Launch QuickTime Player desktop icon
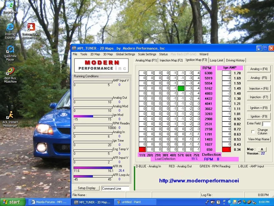 tap(10, 50)
